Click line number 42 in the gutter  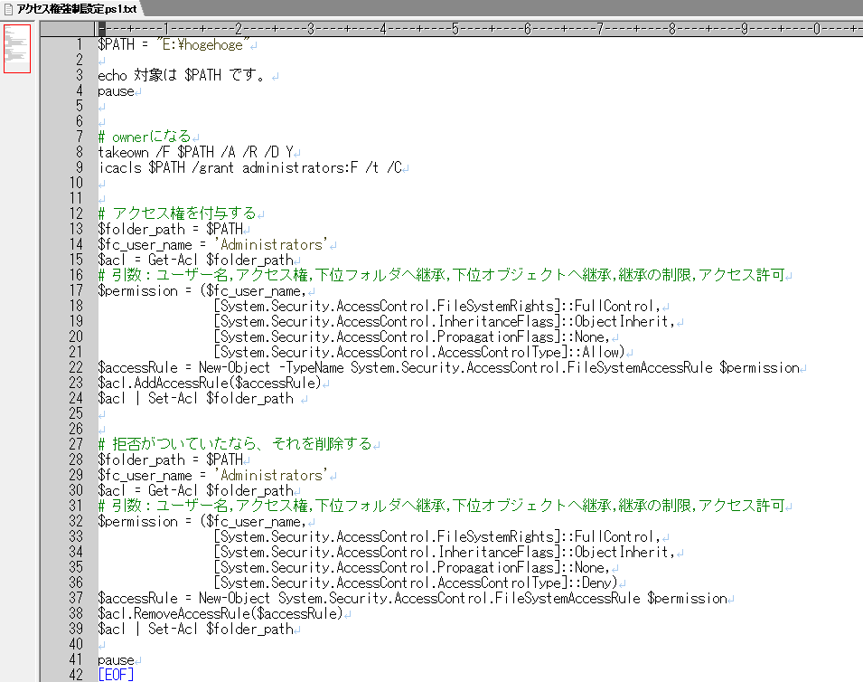coord(76,674)
